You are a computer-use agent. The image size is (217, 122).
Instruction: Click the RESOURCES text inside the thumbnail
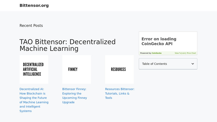point(118,69)
